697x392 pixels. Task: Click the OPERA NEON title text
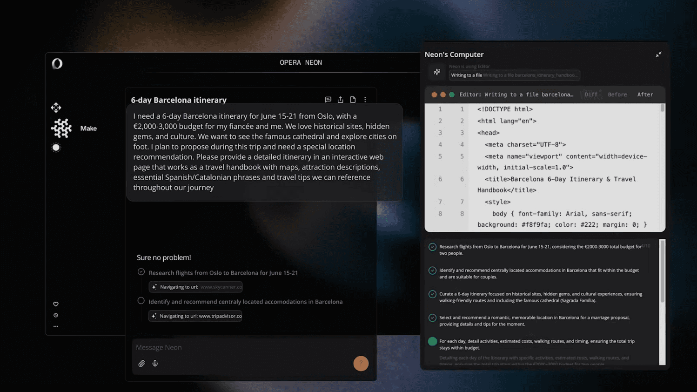tap(301, 63)
